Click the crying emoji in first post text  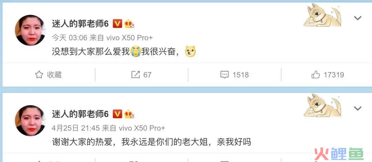coord(136,51)
